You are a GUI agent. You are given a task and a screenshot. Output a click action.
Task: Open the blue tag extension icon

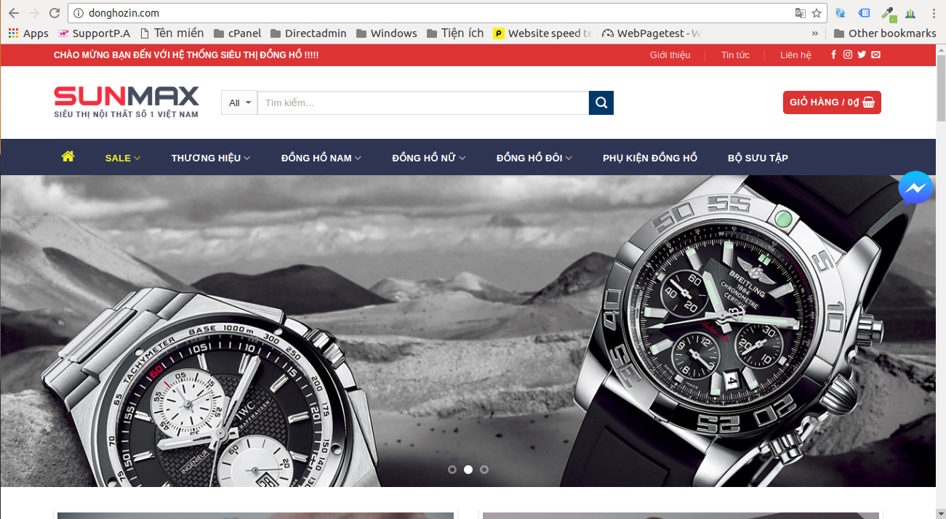pos(864,13)
